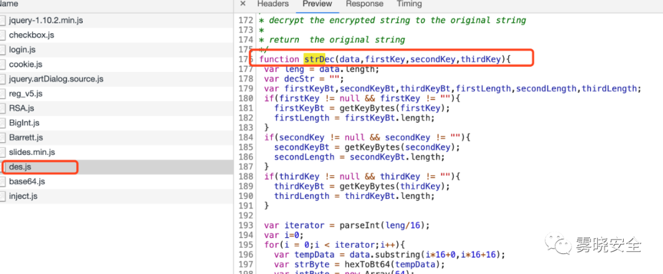Click the file icon beside inject.js
Viewport: 663px width, 274px height.
2,197
